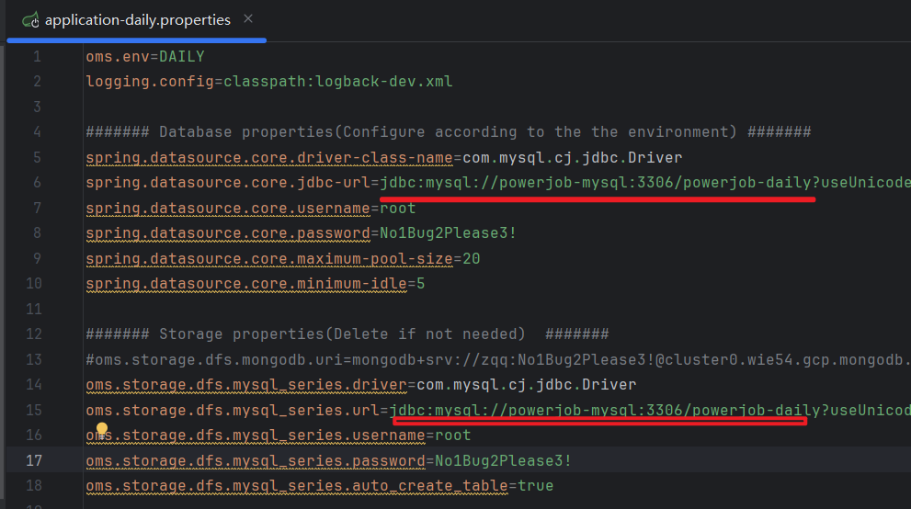
Task: Click the value root on line 7
Action: pos(397,209)
